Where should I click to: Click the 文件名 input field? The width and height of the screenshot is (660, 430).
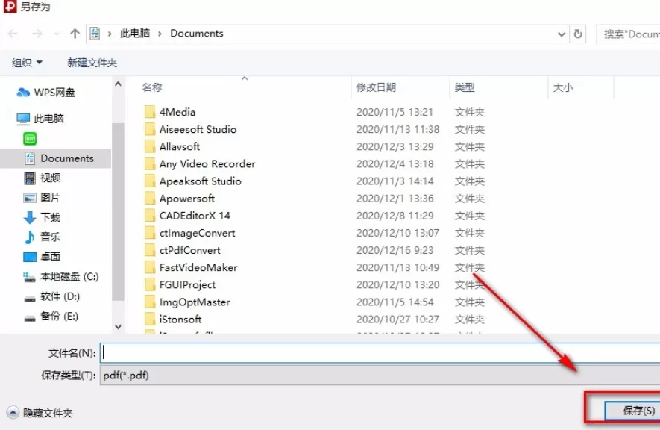click(380, 353)
